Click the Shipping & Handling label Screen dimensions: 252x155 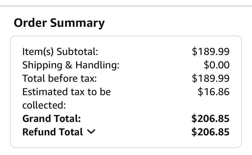(71, 65)
